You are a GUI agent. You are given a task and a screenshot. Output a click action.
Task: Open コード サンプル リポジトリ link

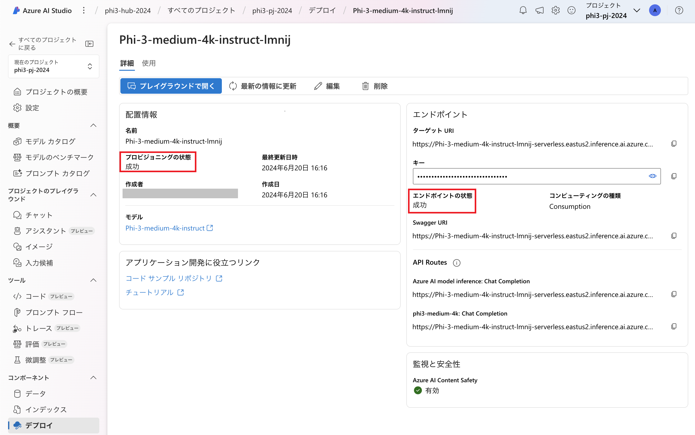click(x=174, y=278)
